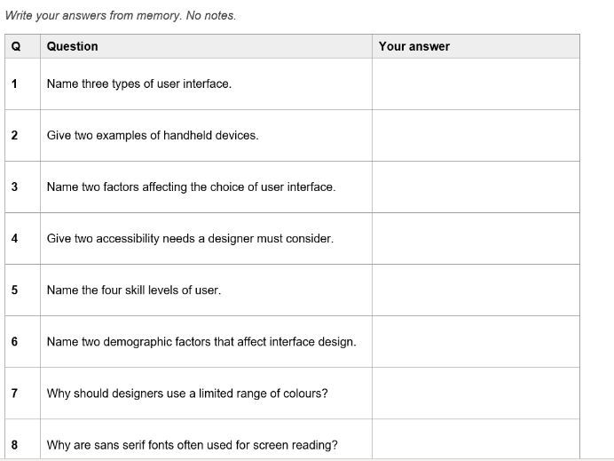Image resolution: width=614 pixels, height=461 pixels.
Task: Click the answer cell for question 1
Action: point(476,83)
